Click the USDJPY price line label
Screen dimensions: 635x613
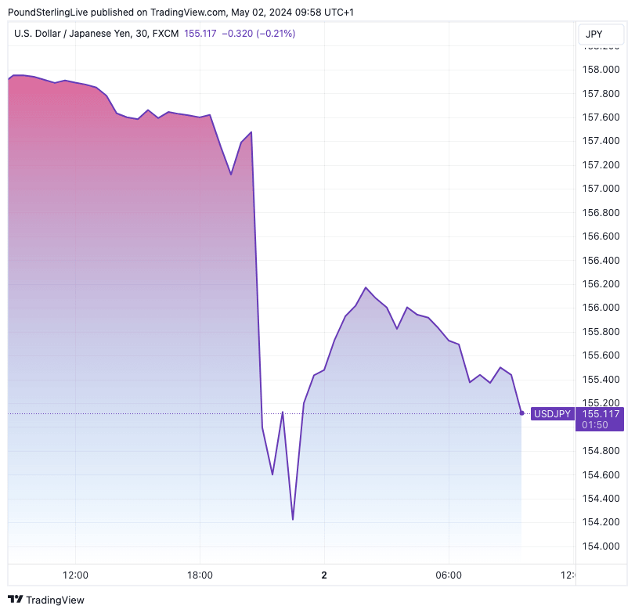point(552,413)
